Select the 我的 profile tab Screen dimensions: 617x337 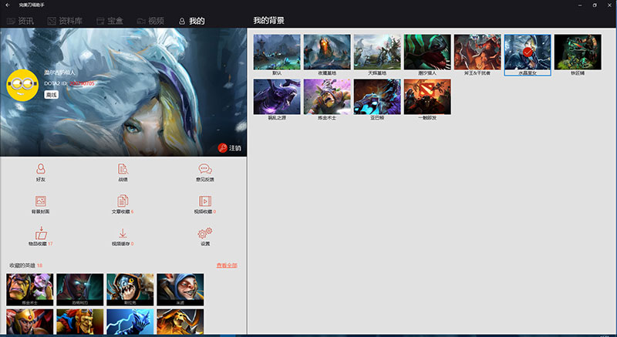(191, 21)
